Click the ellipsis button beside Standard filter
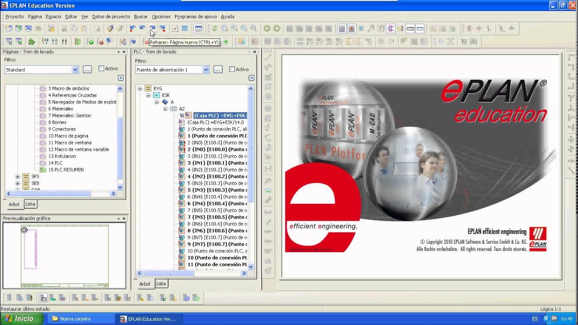The image size is (578, 325). [x=87, y=70]
